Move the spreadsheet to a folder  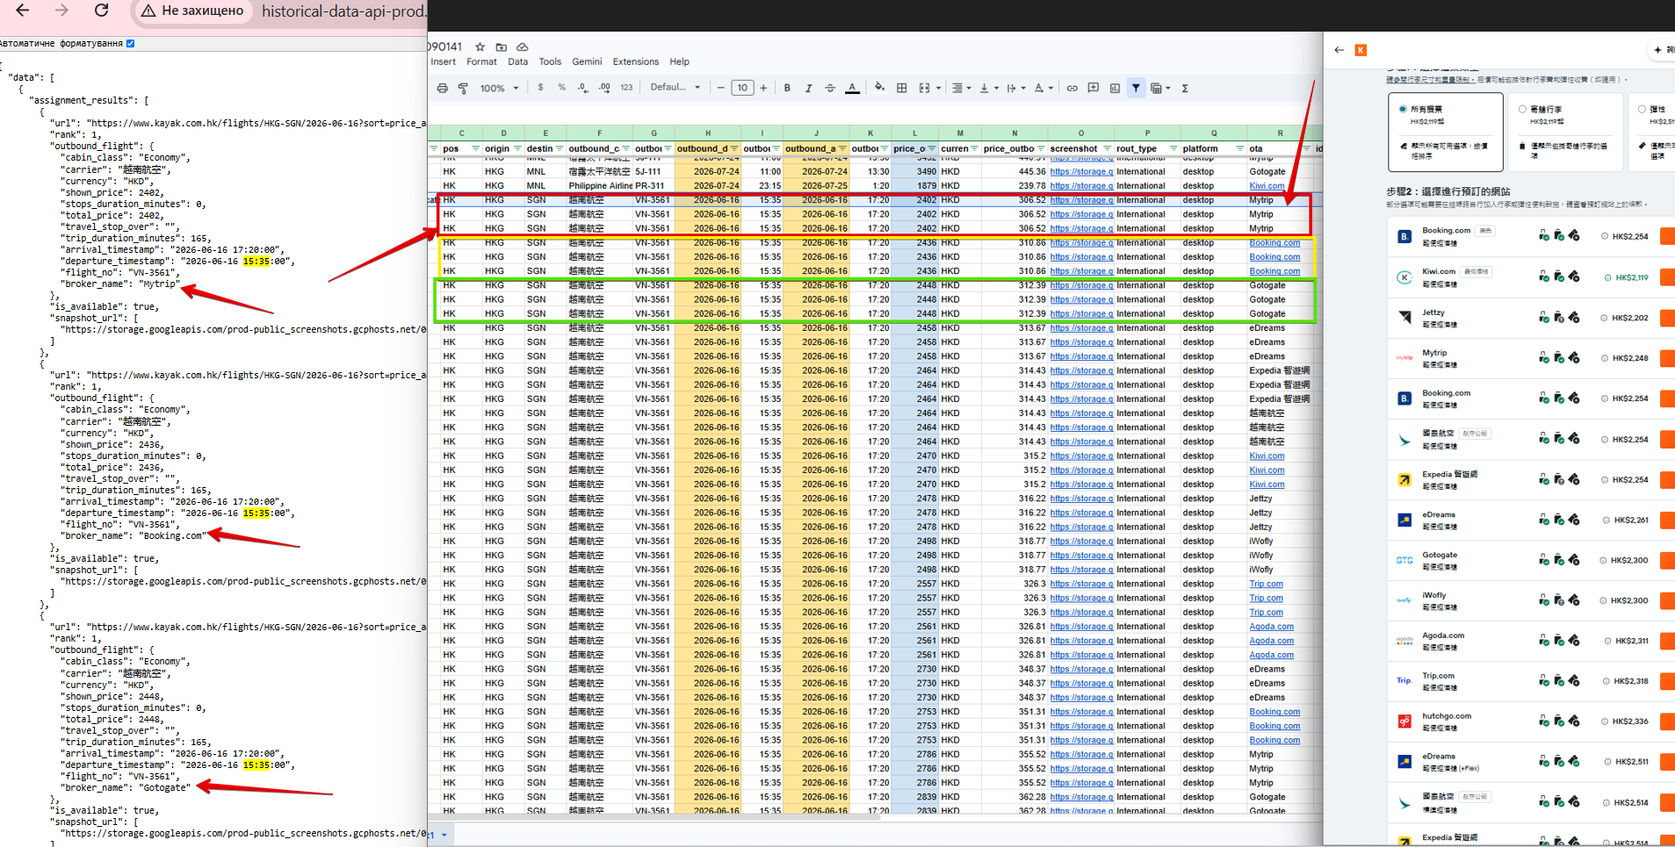[501, 47]
